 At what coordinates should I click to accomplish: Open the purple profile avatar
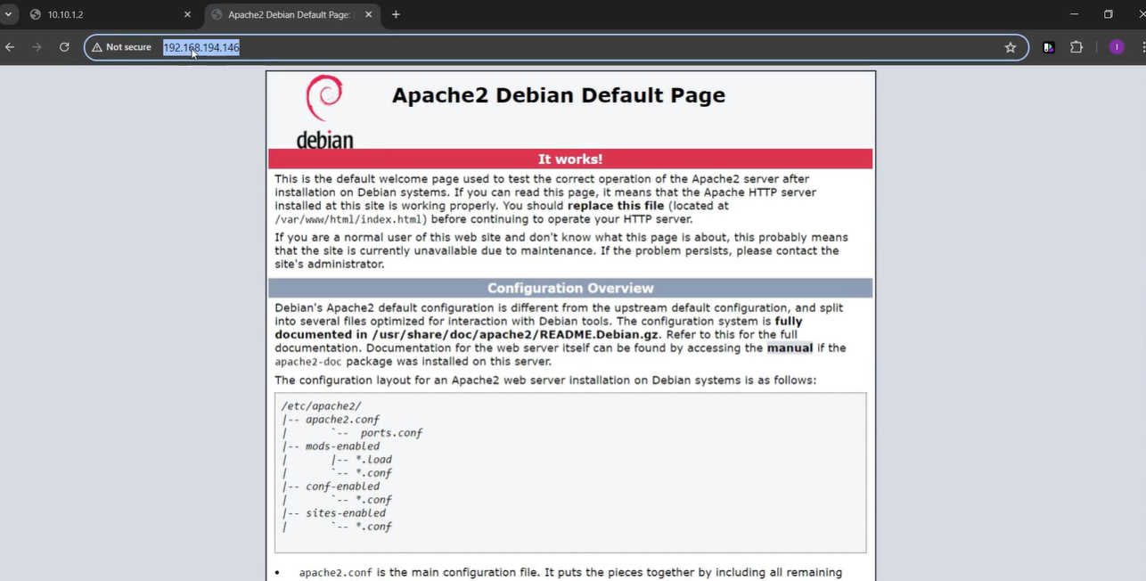[x=1117, y=47]
